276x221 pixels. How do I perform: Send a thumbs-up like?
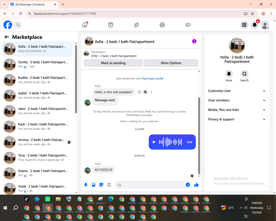click(x=197, y=185)
